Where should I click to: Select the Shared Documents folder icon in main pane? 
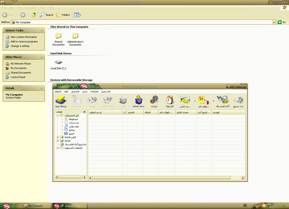click(58, 35)
